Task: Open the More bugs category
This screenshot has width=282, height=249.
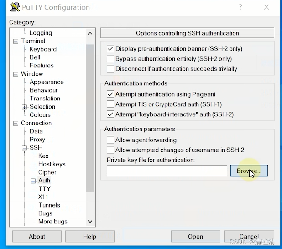Action: (x=53, y=222)
